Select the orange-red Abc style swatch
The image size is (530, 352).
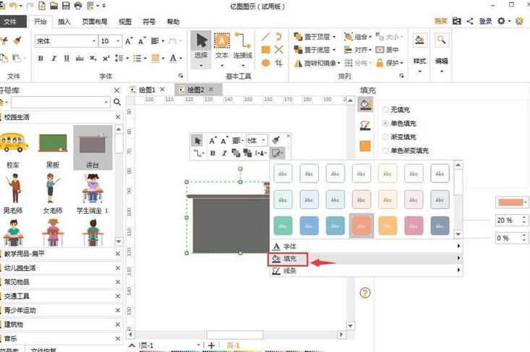pos(360,225)
